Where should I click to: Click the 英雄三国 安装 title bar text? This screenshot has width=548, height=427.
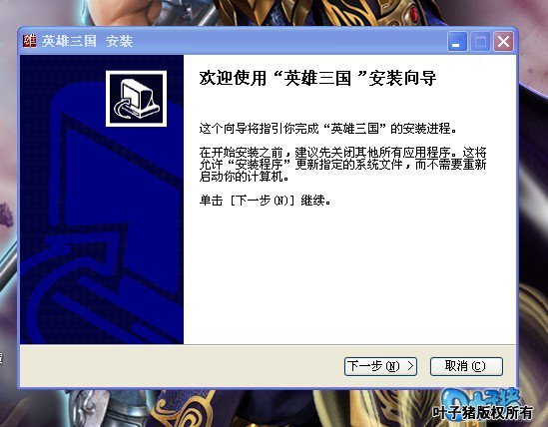[87, 41]
